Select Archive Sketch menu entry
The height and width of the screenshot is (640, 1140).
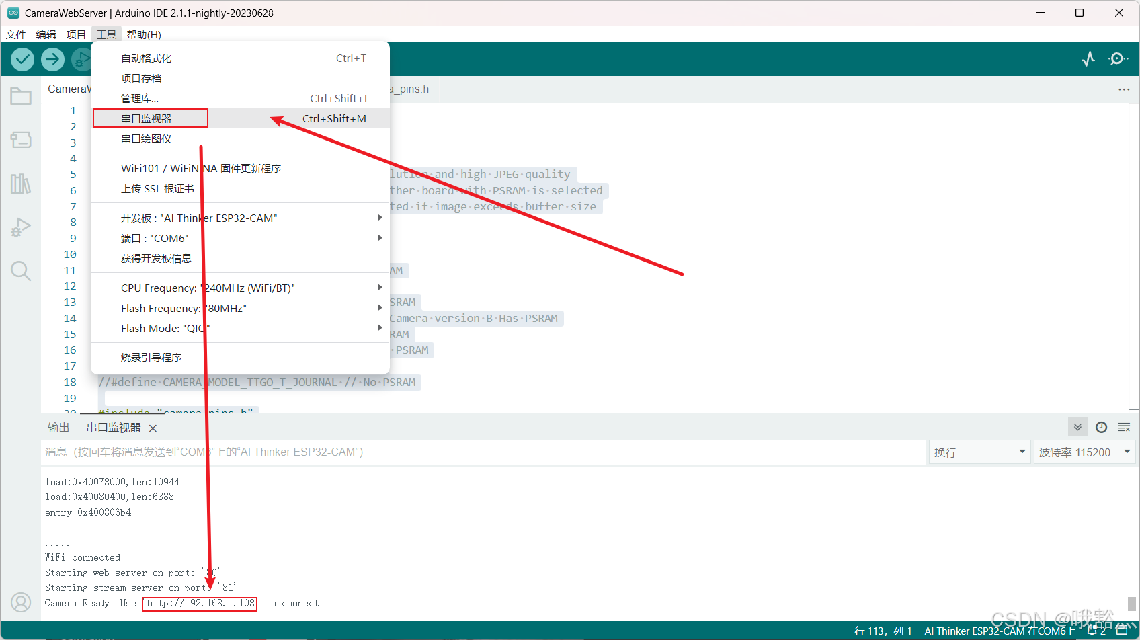(241, 79)
